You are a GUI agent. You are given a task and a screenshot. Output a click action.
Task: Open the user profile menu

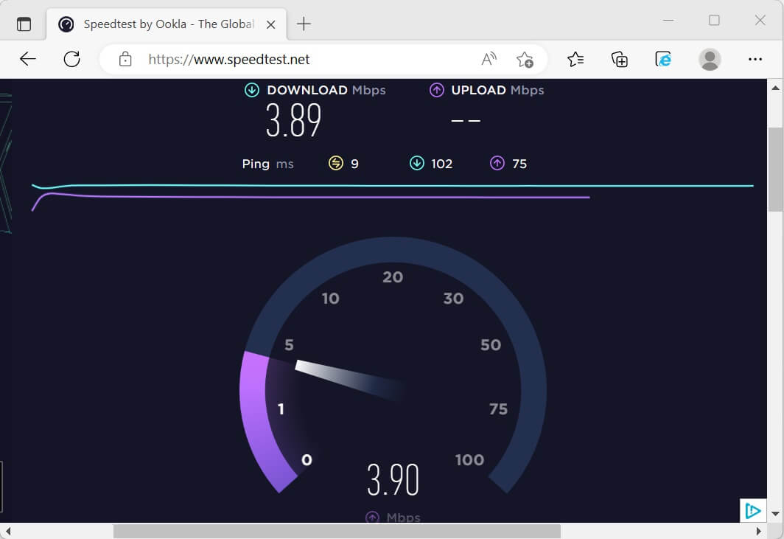pyautogui.click(x=709, y=60)
